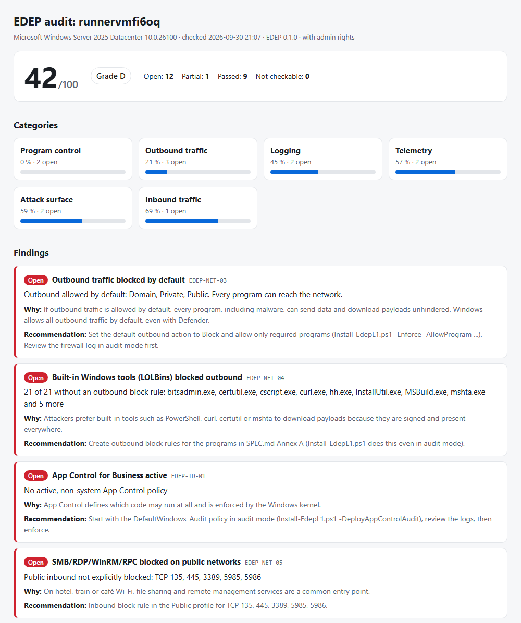
Task: Click the Findings section heading
Action: pyautogui.click(x=31, y=253)
